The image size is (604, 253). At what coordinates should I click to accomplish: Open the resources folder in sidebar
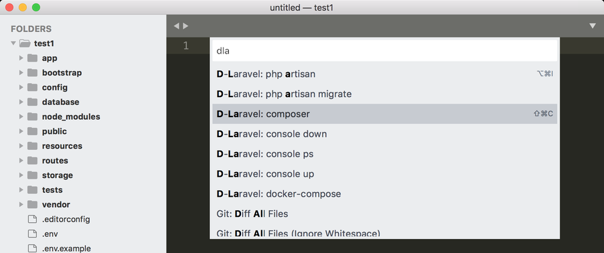pos(62,146)
